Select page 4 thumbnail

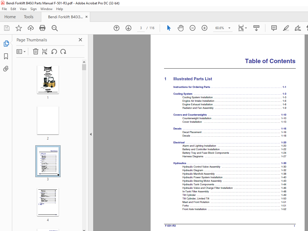(x=48, y=202)
